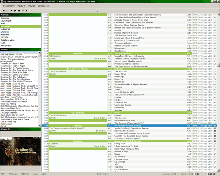
Task: Pause the current track
Action: 8,11
